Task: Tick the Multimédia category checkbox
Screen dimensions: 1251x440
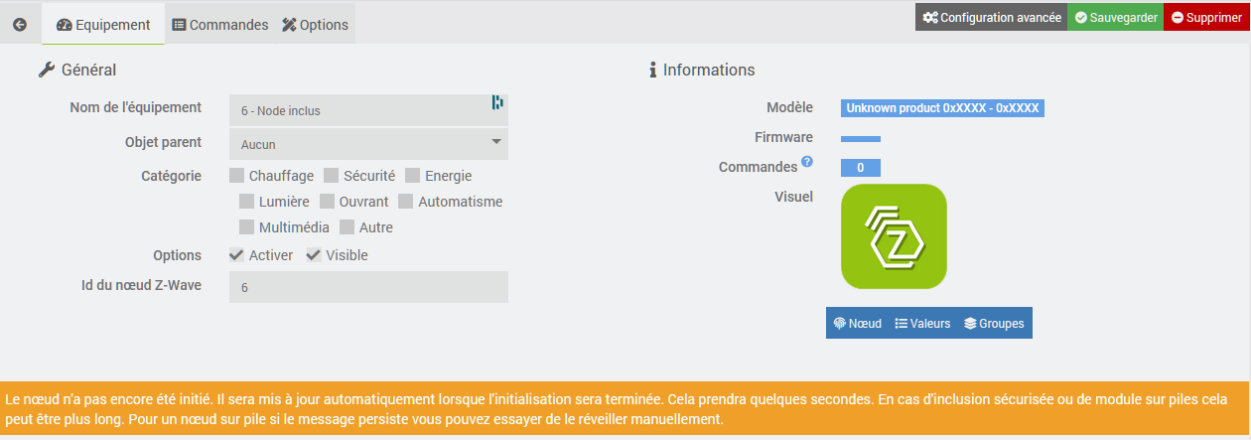Action: 246,227
